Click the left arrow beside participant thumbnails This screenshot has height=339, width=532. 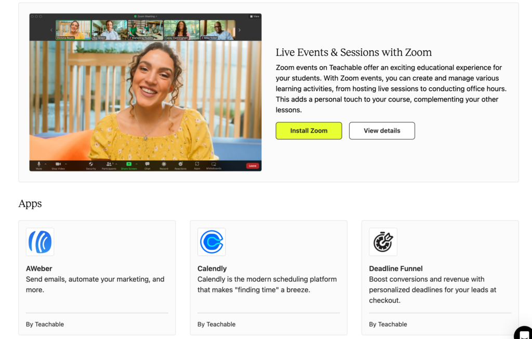[51, 30]
